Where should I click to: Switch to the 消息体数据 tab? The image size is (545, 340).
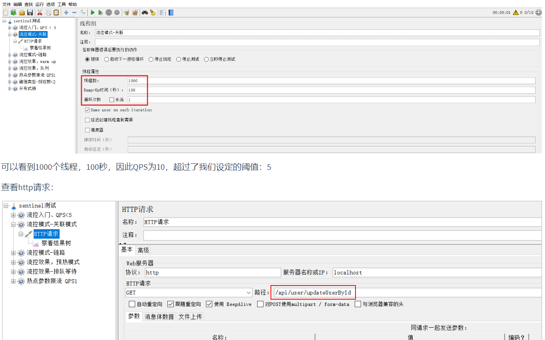point(159,317)
